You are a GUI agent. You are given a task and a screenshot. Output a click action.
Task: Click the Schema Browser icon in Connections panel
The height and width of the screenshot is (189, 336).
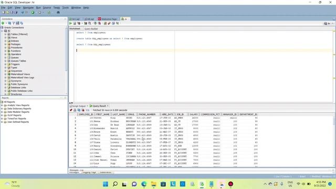coord(17,23)
